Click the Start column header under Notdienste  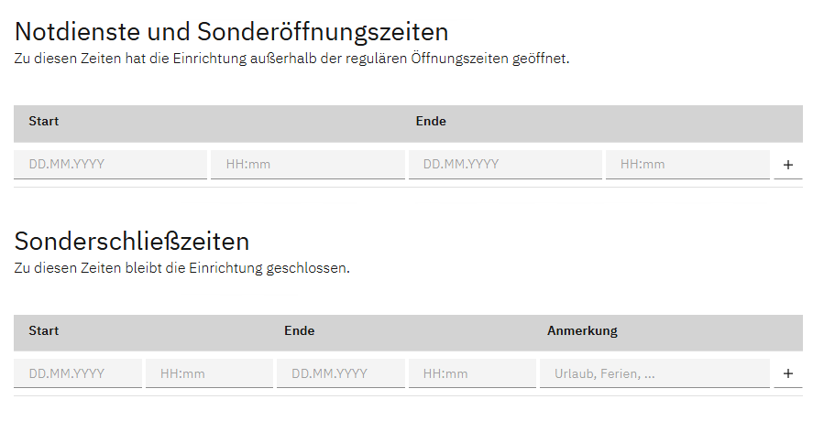click(x=44, y=121)
